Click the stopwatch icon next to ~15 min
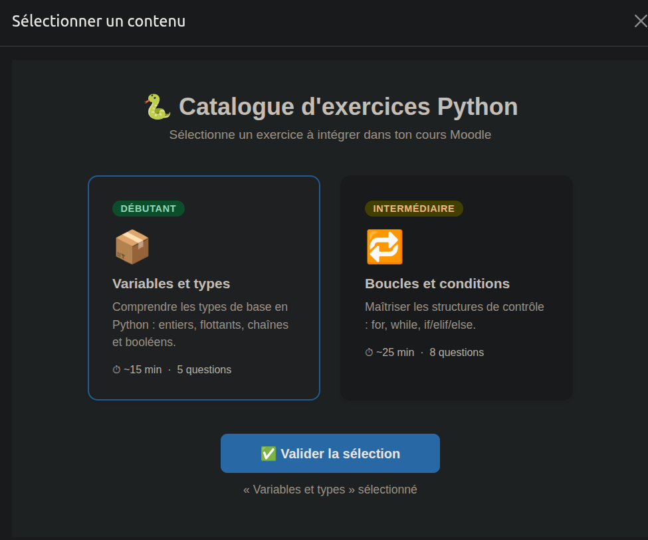Screen dimensions: 648x540 coord(116,370)
